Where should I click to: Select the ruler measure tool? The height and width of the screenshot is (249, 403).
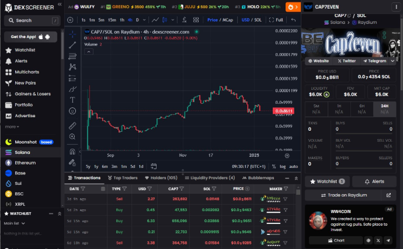72,125
